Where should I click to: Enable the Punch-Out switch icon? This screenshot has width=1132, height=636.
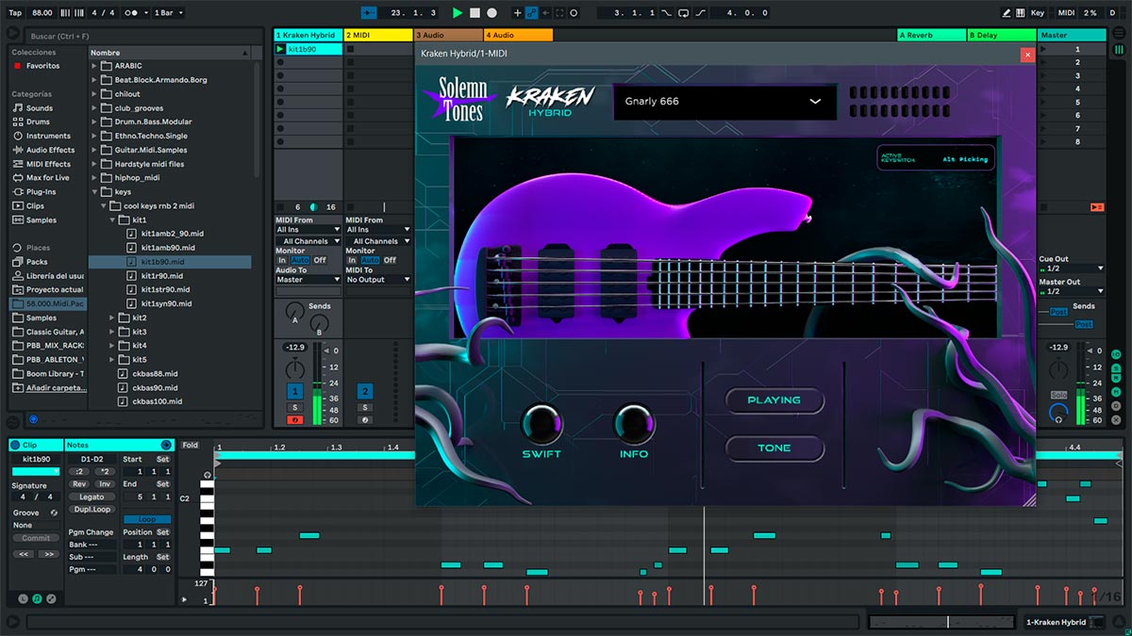click(x=701, y=13)
